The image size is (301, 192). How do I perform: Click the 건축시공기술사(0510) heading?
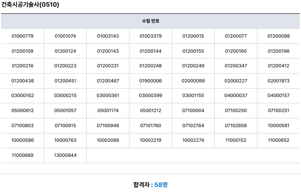[x=30, y=5]
